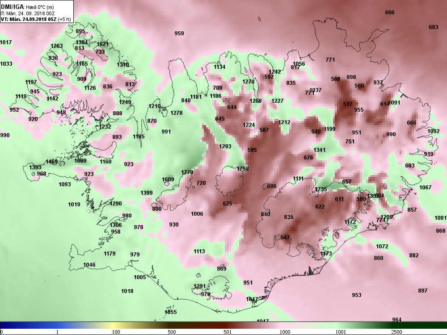The height and width of the screenshot is (335, 447).
Task: Select the map value 1081 at the right edge
Action: tap(440, 218)
